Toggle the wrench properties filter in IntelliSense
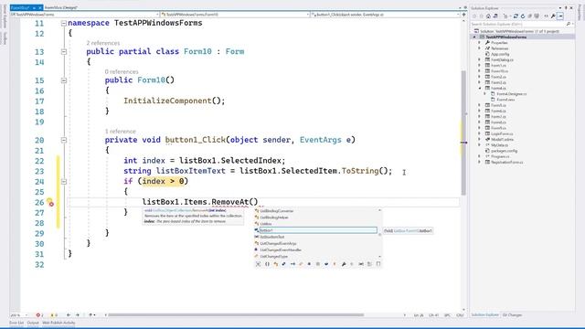 point(344,264)
